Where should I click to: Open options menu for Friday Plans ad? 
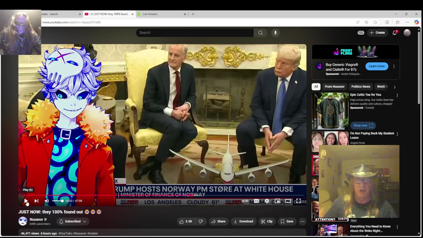coord(394,66)
